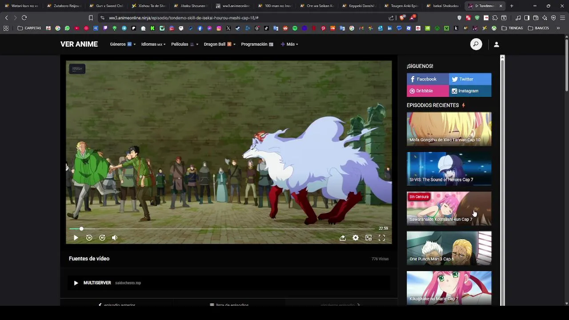Open the site search magnifier icon
The width and height of the screenshot is (569, 320).
[476, 44]
